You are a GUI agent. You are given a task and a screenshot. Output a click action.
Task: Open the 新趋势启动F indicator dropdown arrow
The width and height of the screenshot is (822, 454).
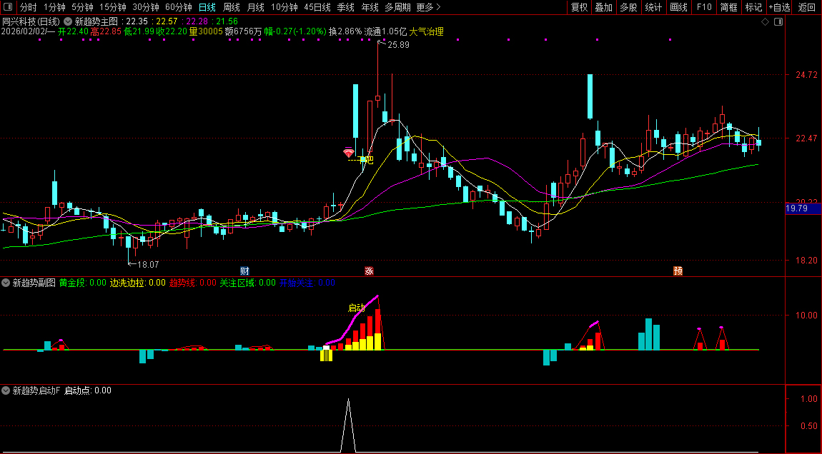point(6,390)
